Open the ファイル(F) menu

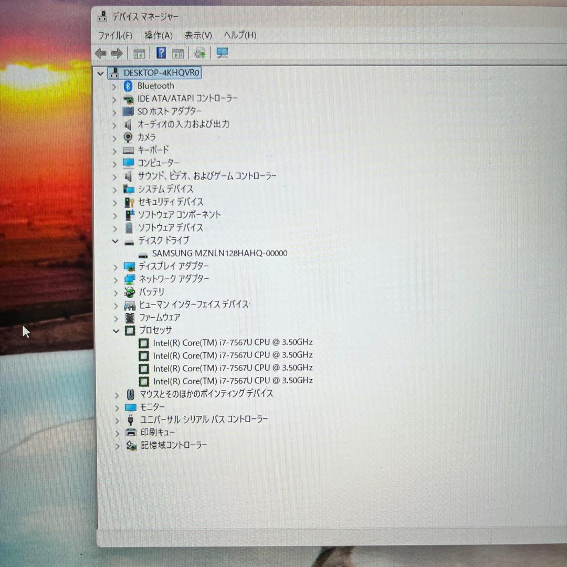pyautogui.click(x=115, y=35)
